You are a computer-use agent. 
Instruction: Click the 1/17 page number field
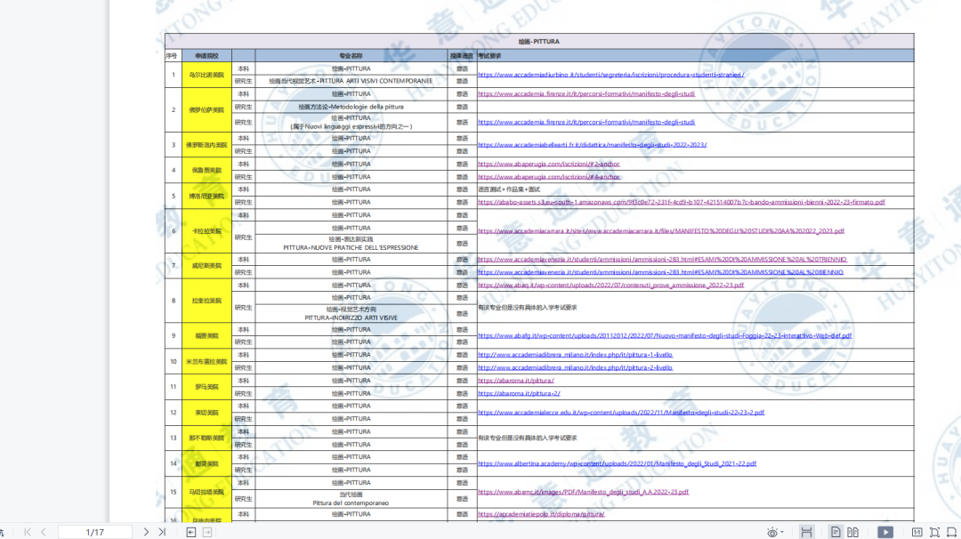click(95, 532)
